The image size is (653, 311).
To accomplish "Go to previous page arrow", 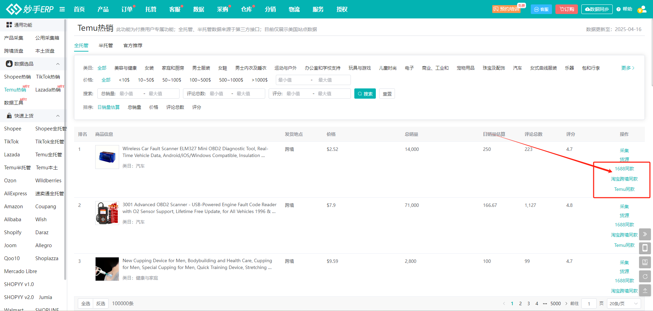I will click(504, 303).
